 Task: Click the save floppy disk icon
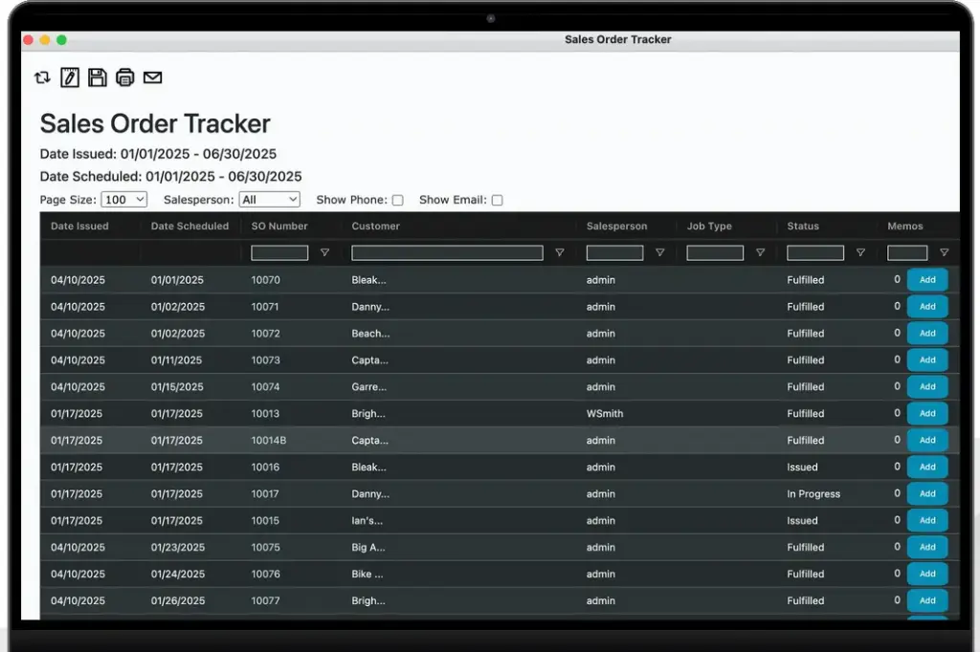[x=98, y=78]
